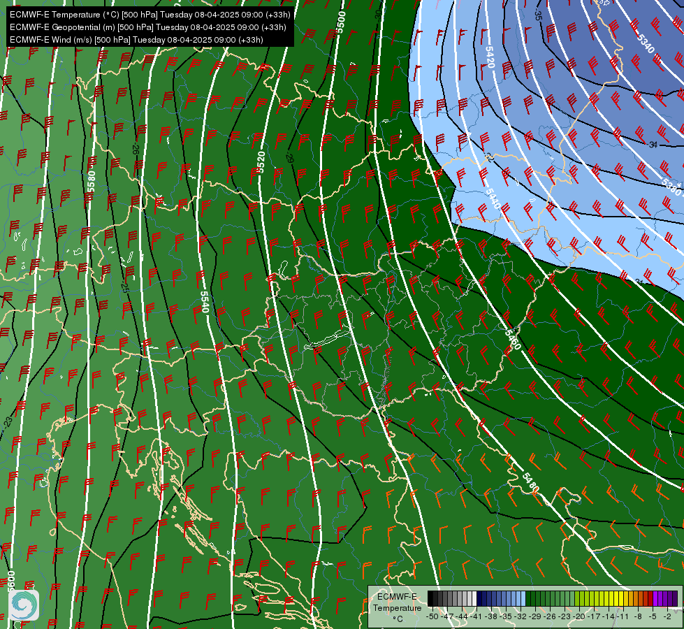Click the -11 legend scale value
Viewport: 684px width, 629px height.
[x=623, y=616]
